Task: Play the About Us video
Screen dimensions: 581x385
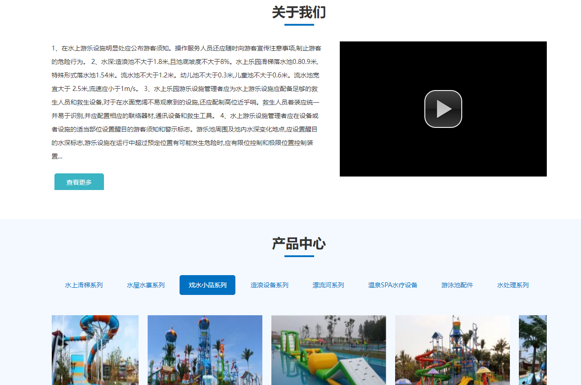Action: tap(443, 109)
